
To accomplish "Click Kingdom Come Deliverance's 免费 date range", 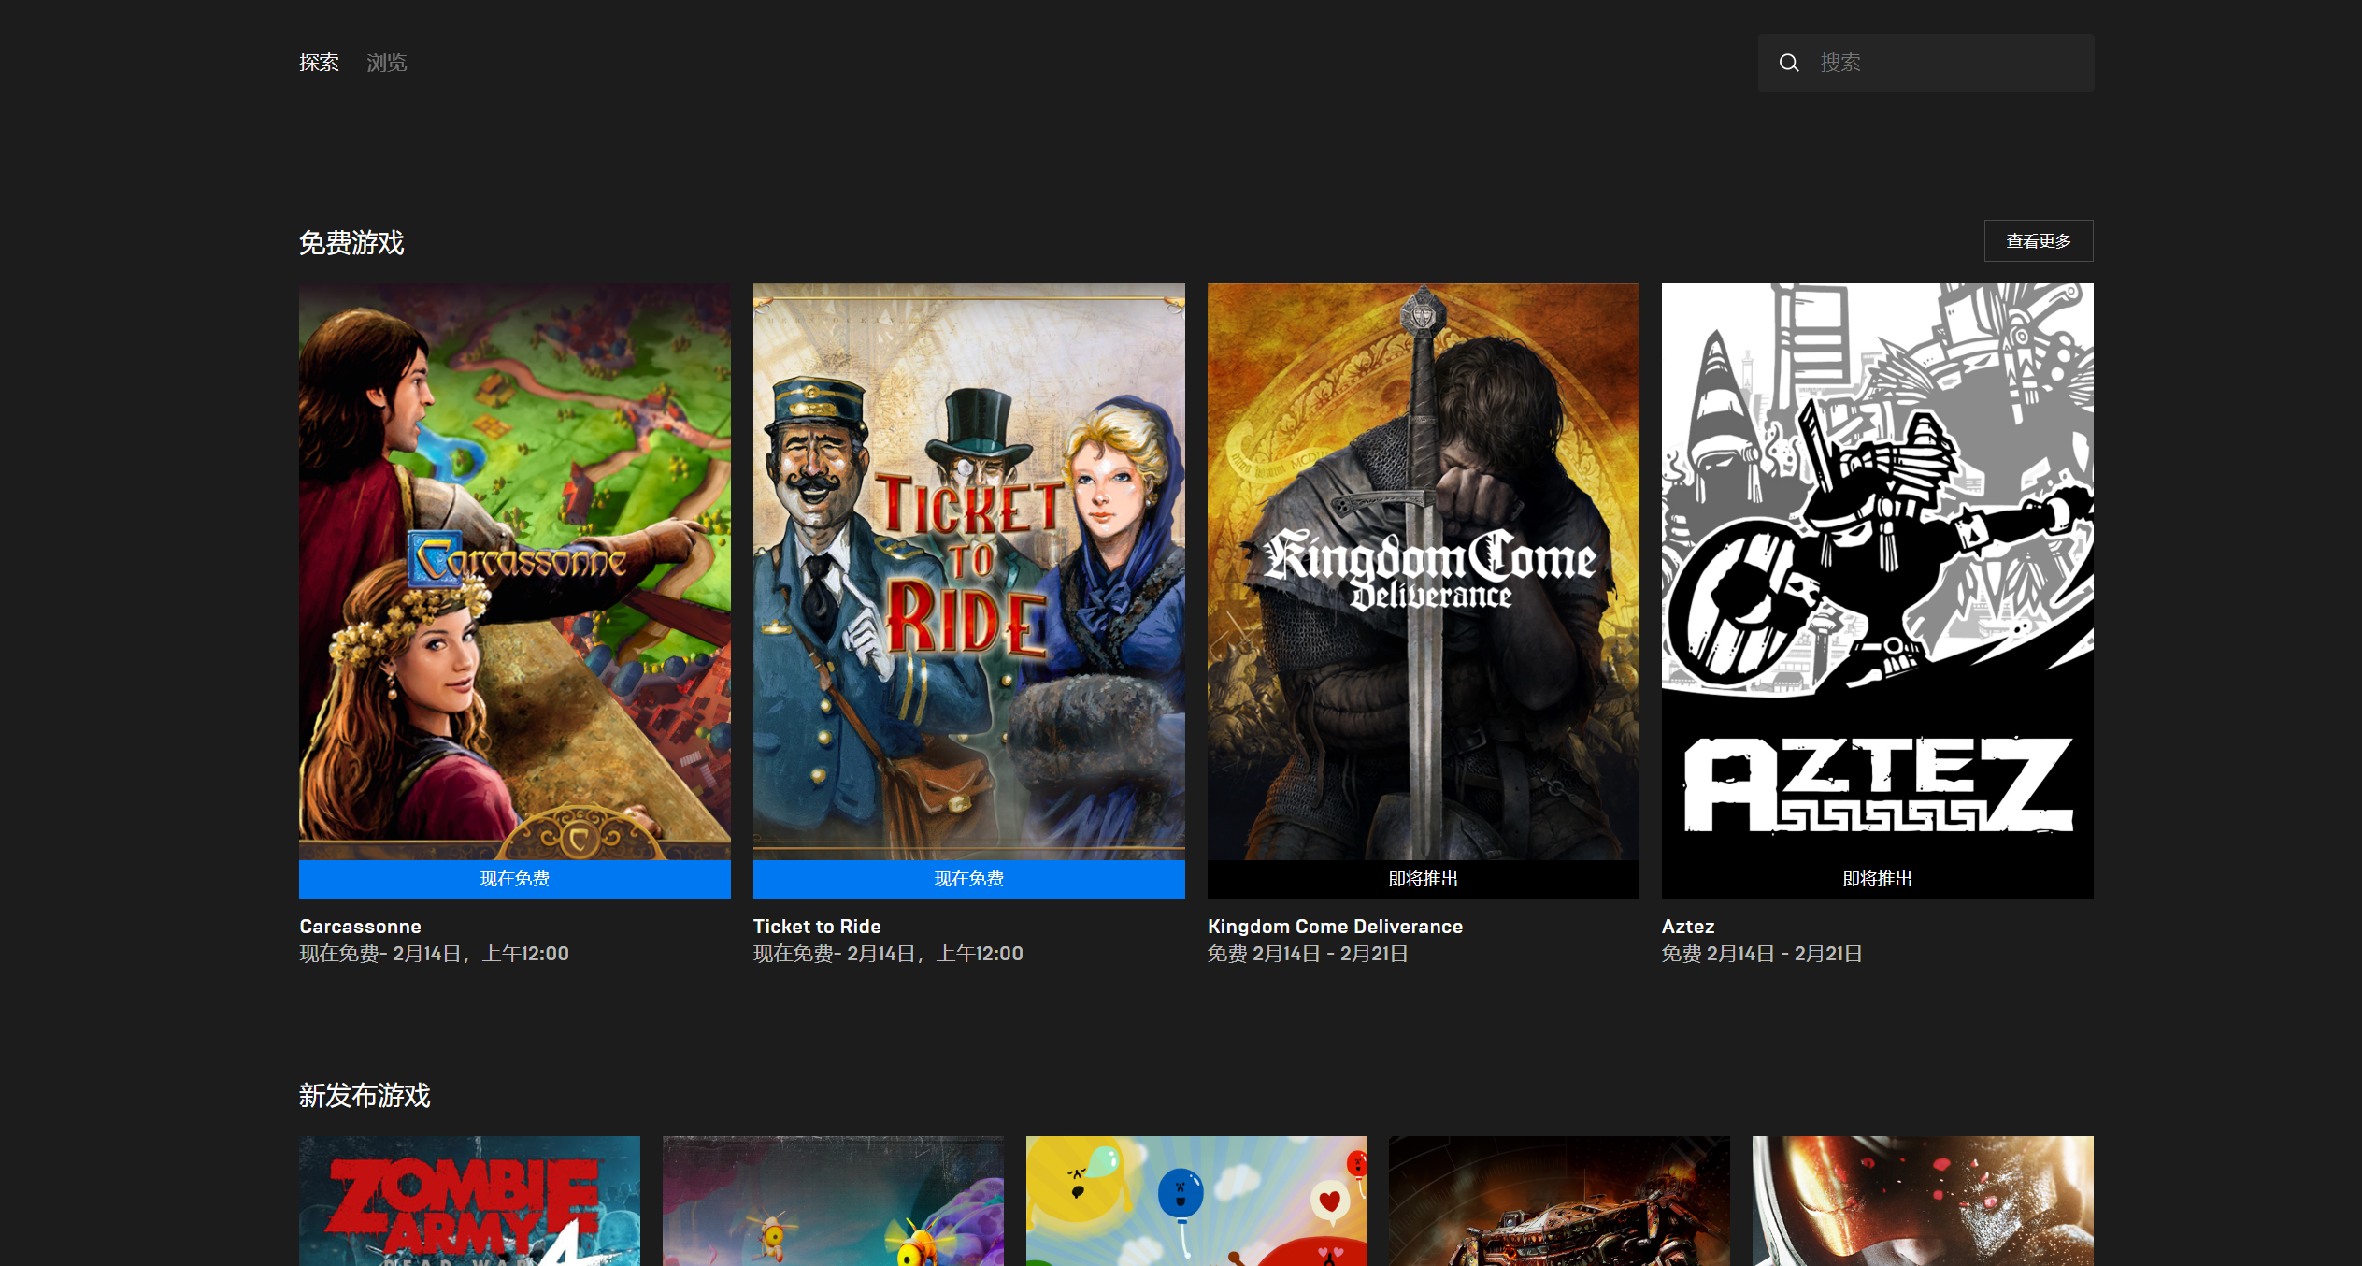I will point(1308,954).
